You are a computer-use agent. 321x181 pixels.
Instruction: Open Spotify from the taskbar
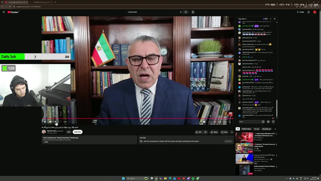(193, 178)
